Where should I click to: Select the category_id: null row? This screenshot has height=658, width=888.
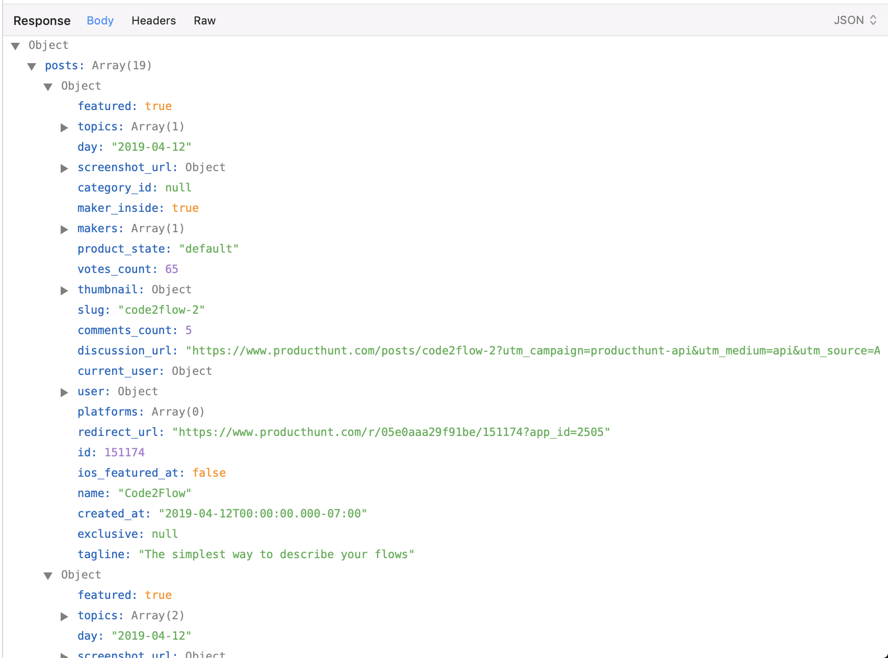[135, 187]
